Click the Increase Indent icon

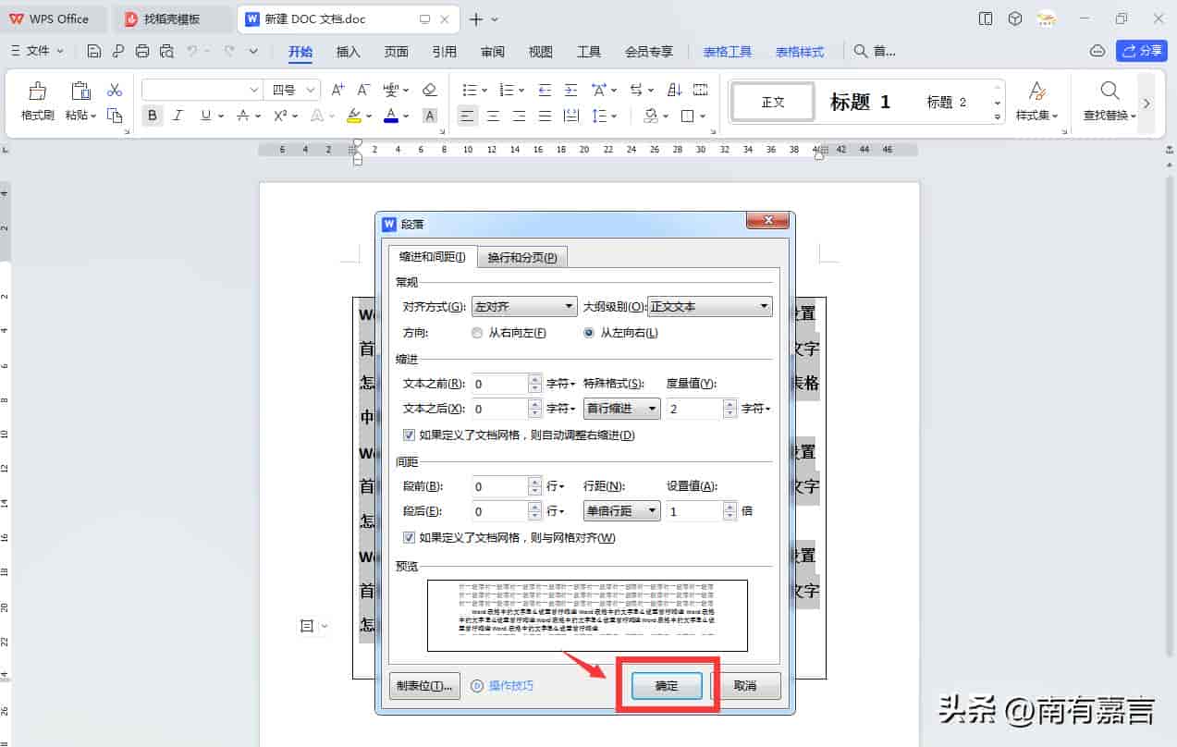(570, 90)
